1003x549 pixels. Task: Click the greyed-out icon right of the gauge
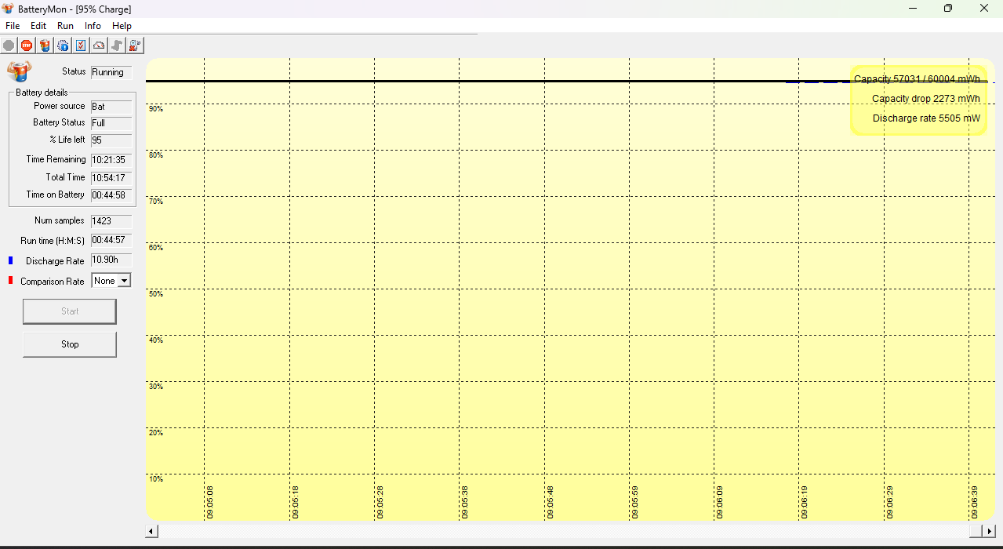click(x=117, y=45)
